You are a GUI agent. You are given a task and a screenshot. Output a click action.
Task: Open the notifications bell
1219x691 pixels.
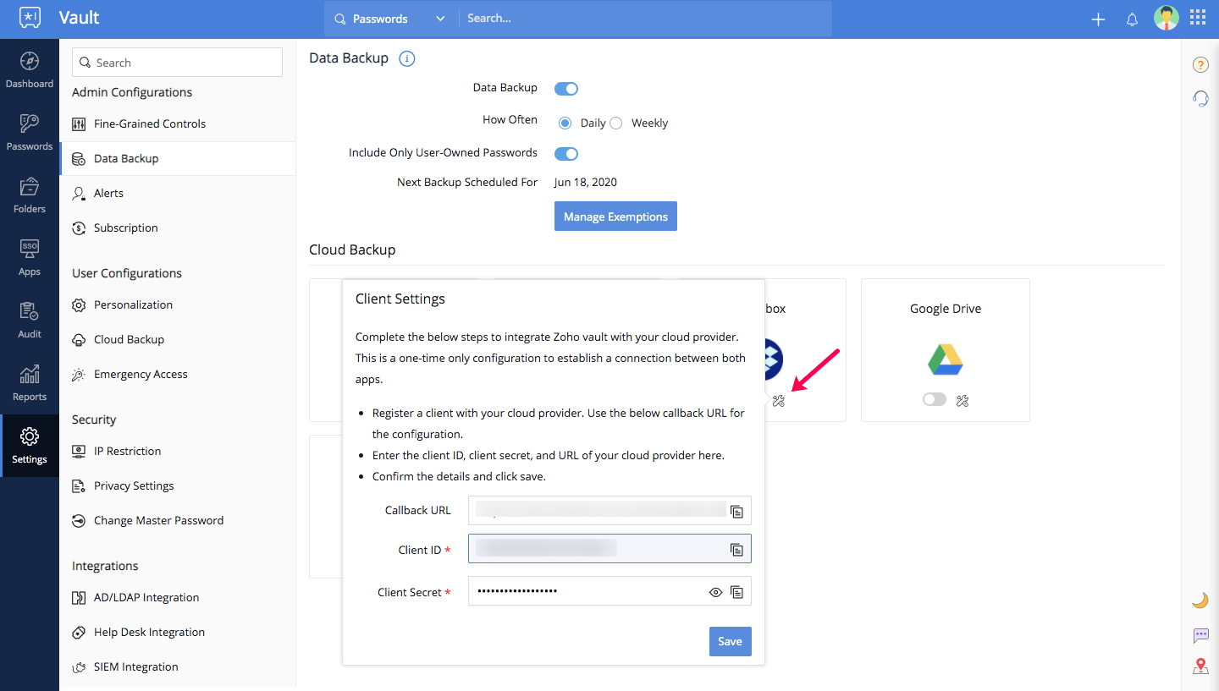pos(1132,19)
